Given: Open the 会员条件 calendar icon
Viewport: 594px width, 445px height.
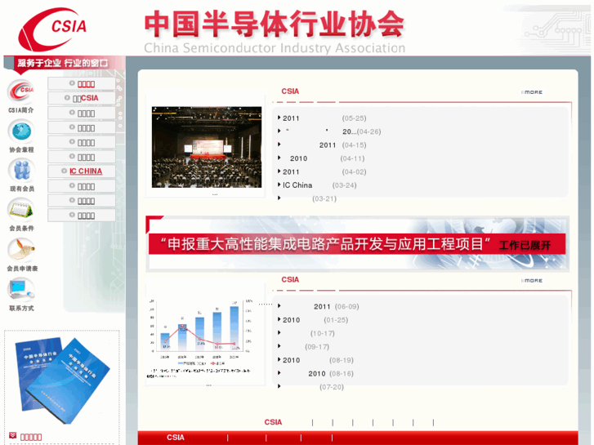Looking at the screenshot, I should [x=21, y=210].
